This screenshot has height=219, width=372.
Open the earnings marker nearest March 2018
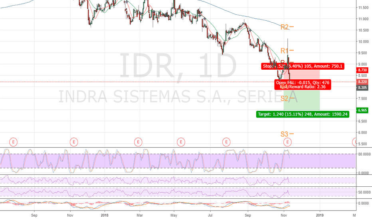138,142
